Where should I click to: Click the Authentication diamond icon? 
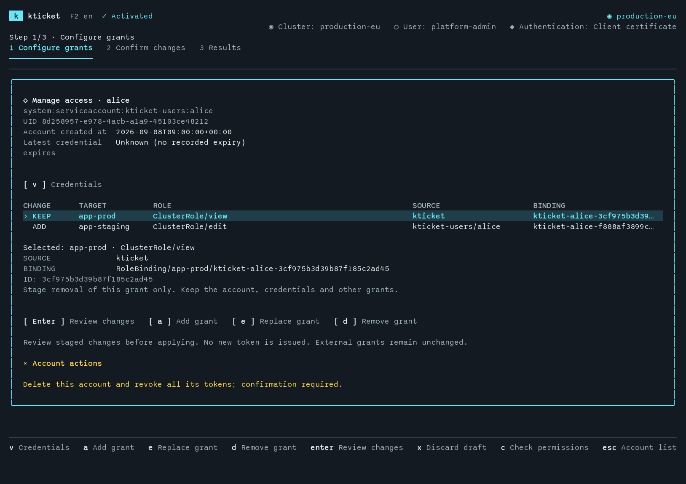point(512,27)
